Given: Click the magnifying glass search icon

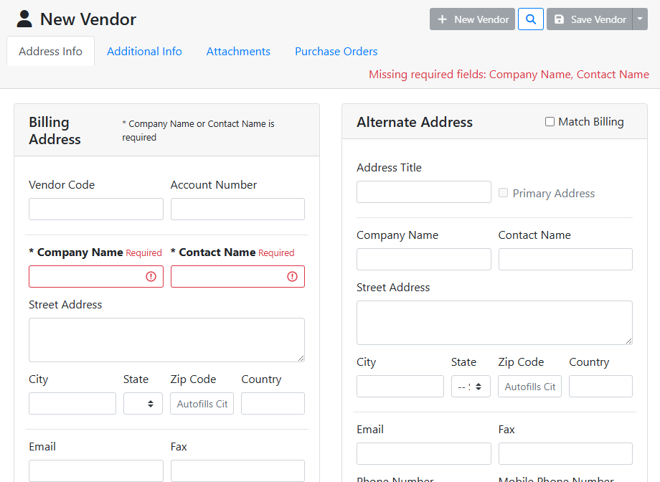Looking at the screenshot, I should tap(530, 19).
